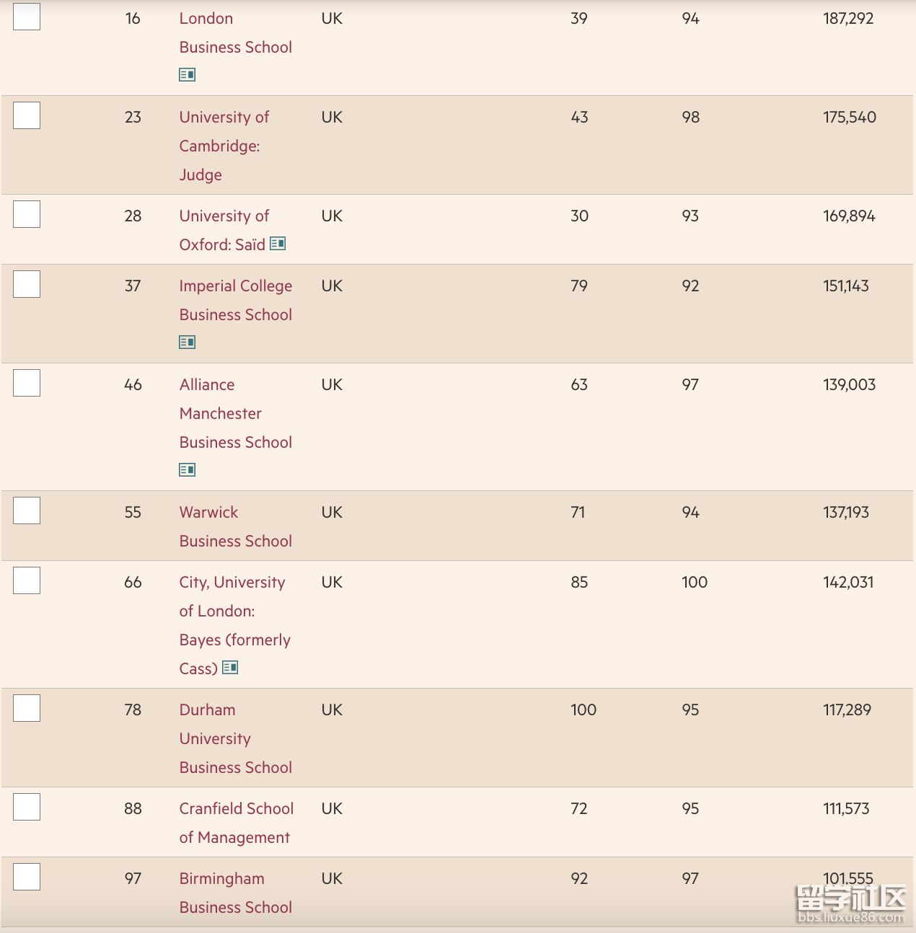Viewport: 916px width, 933px height.
Task: Open profile icon under Imperial College Business School
Action: point(187,342)
